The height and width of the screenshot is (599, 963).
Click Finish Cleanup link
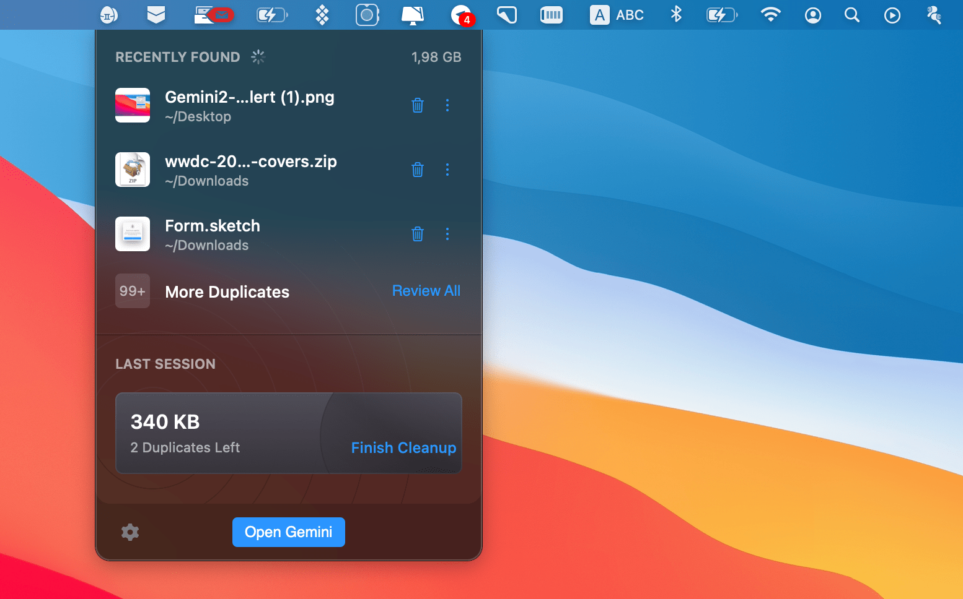403,448
